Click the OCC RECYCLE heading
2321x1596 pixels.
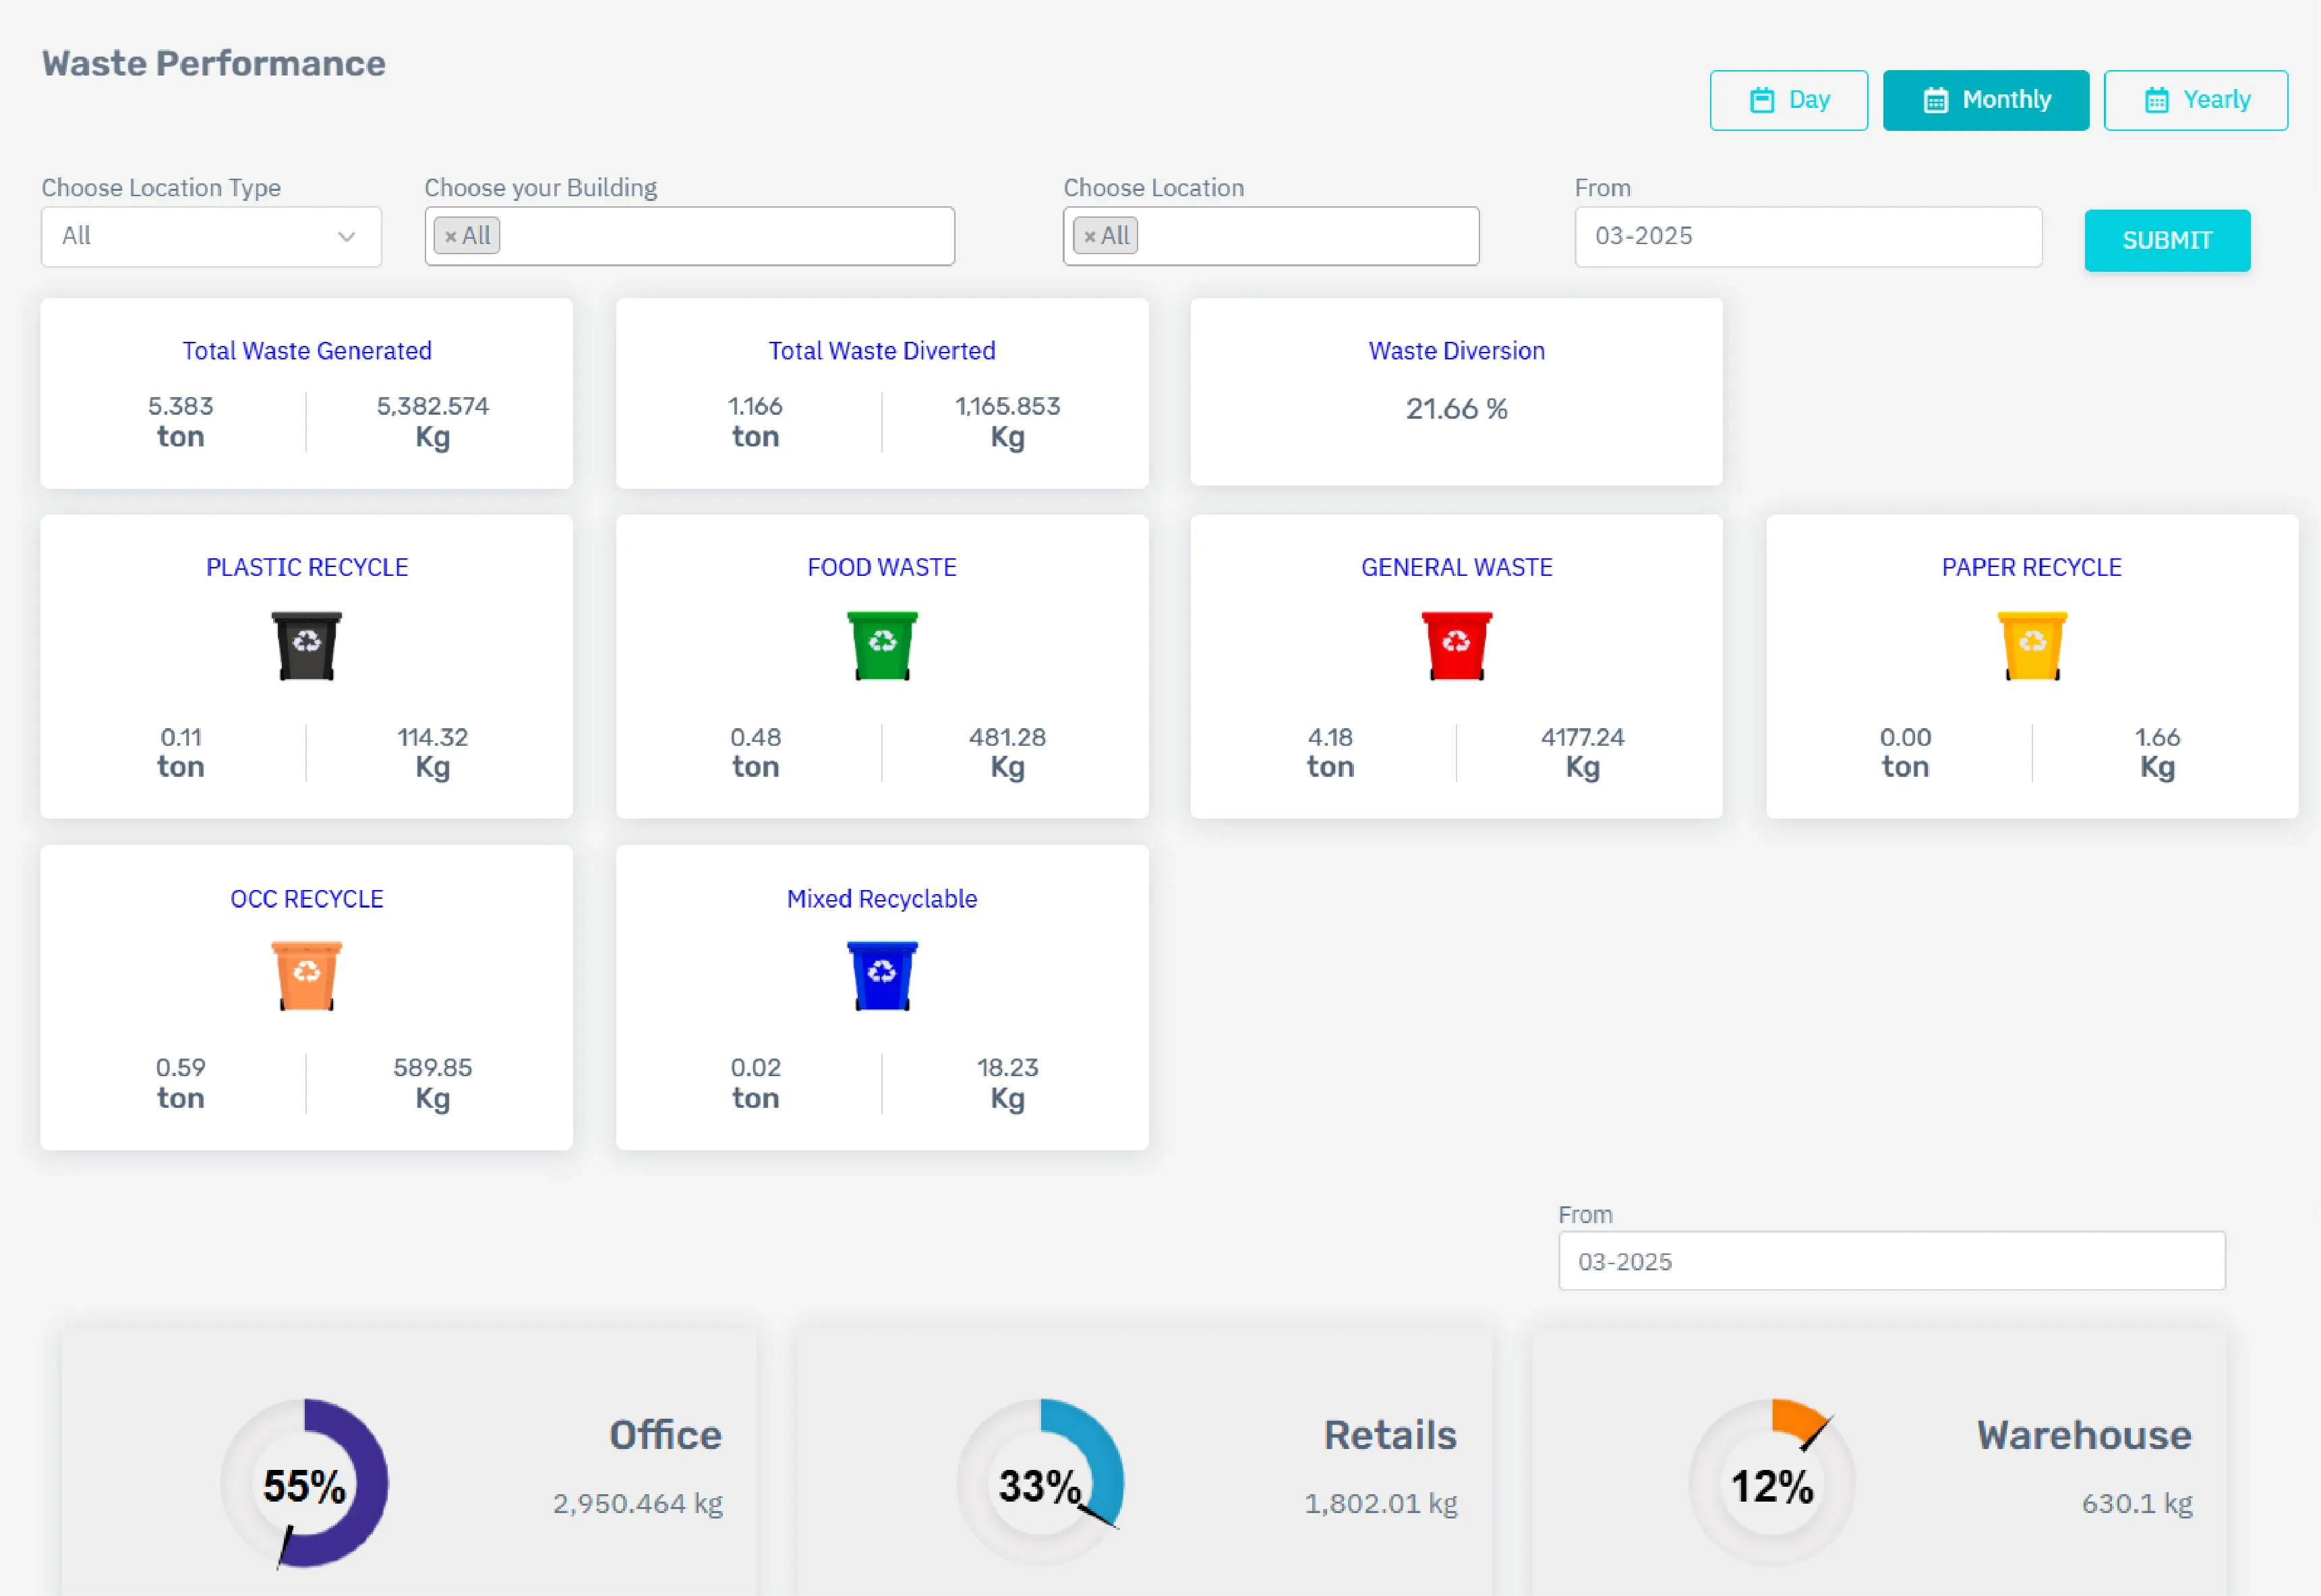[x=307, y=898]
